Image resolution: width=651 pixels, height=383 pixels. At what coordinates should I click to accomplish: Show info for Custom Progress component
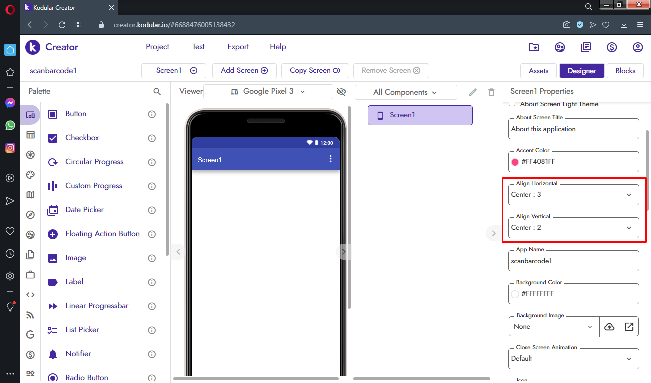pos(152,186)
